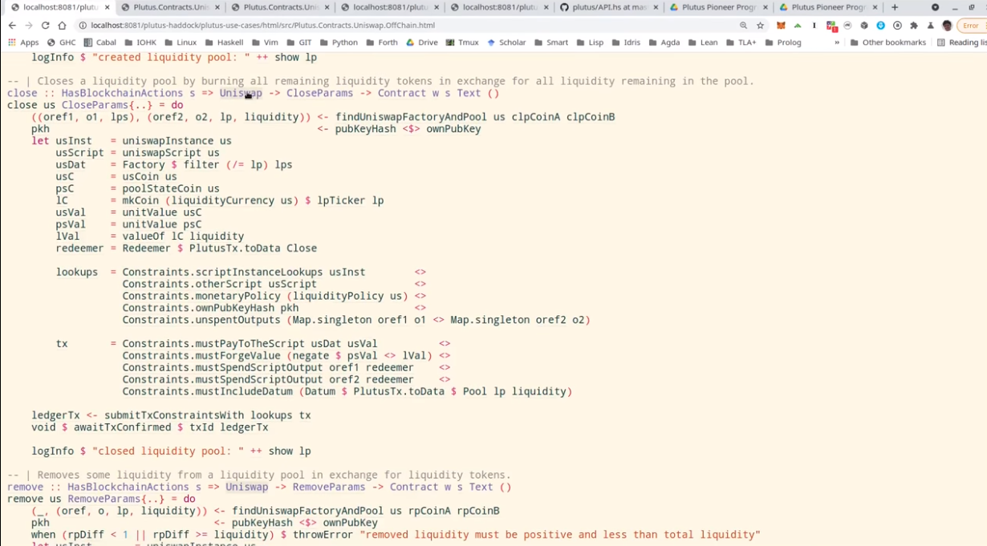Screen dimensions: 987x546
Task: Navigate back with the back arrow
Action: pos(12,26)
